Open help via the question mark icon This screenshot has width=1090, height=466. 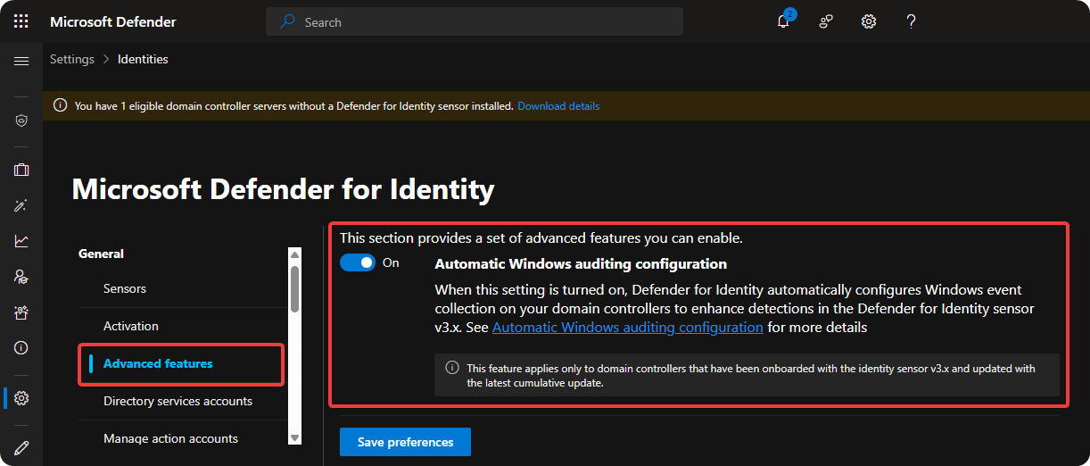tap(911, 21)
